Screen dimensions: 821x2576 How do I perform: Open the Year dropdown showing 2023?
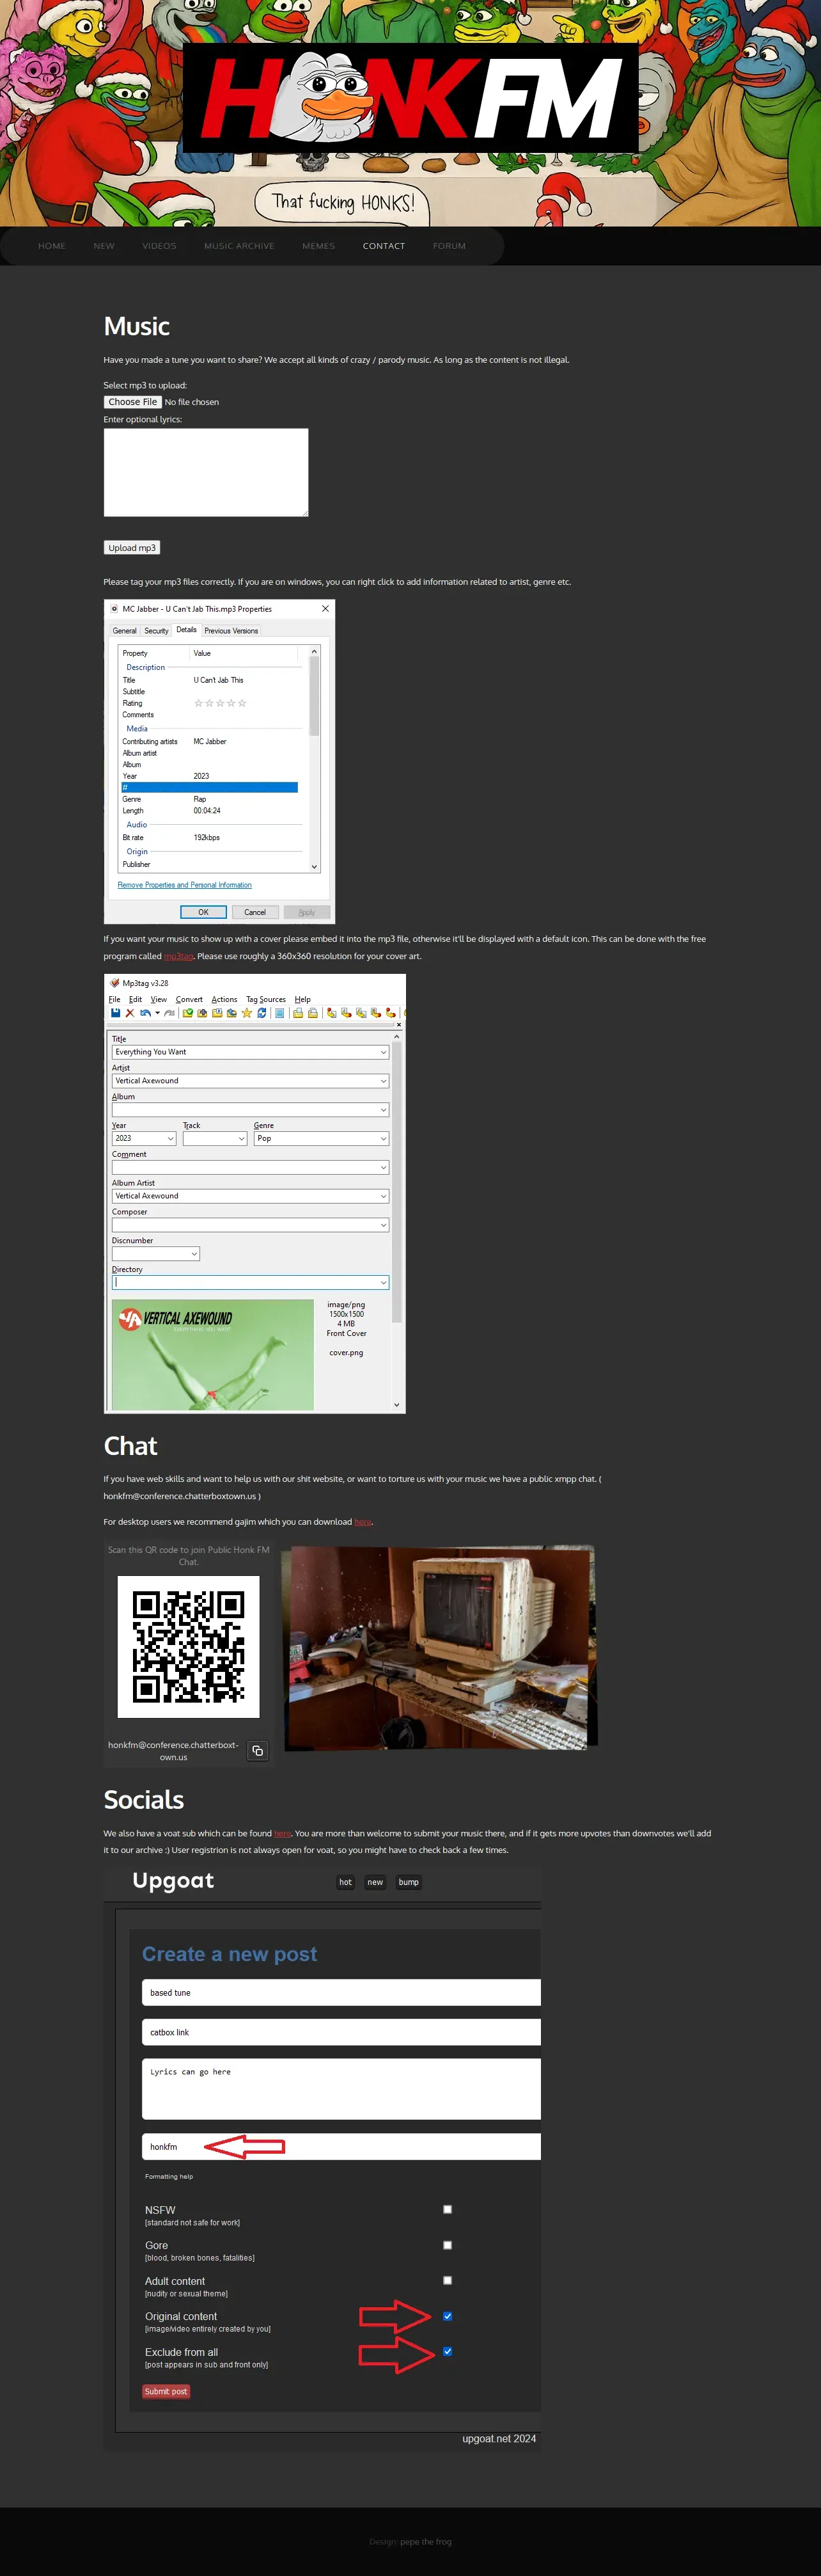pyautogui.click(x=171, y=1139)
